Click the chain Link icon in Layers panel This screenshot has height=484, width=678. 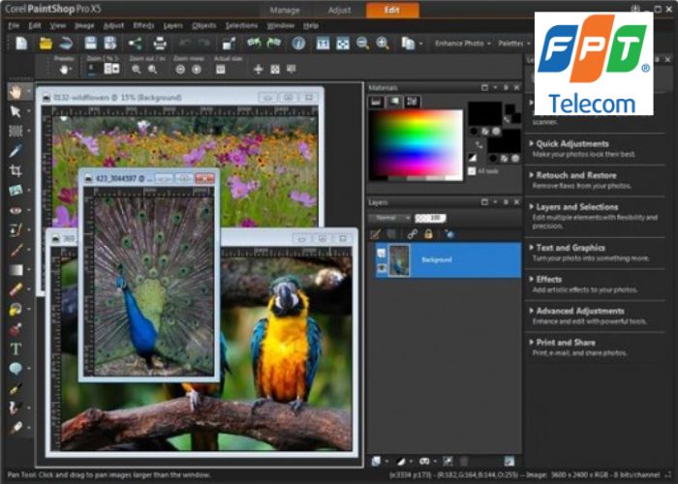pos(412,234)
